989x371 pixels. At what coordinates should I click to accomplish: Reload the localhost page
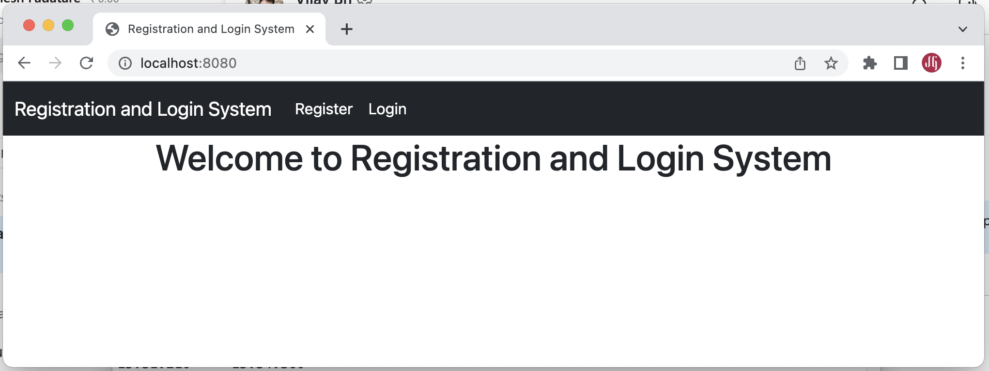[x=86, y=63]
